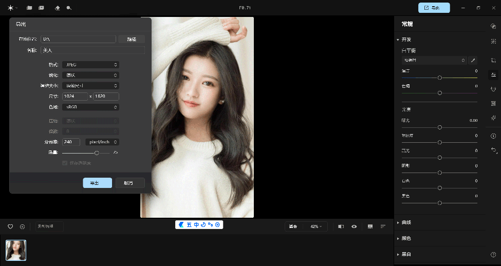Click the 导出 button in the top bar
This screenshot has height=266, width=501.
434,8
